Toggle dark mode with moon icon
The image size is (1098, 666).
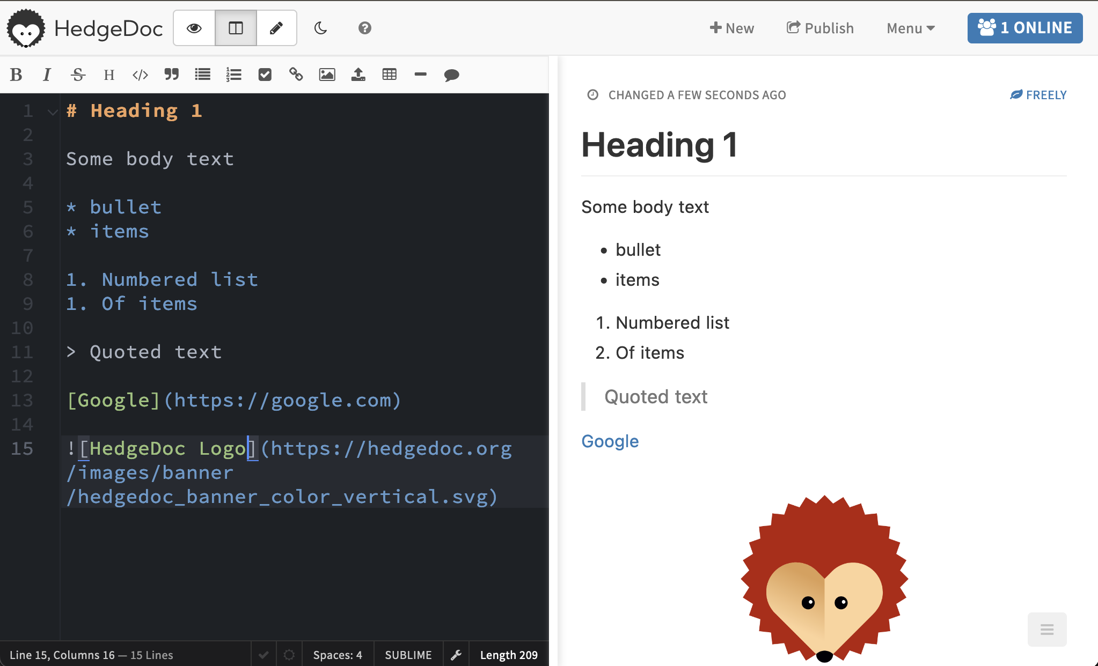320,28
